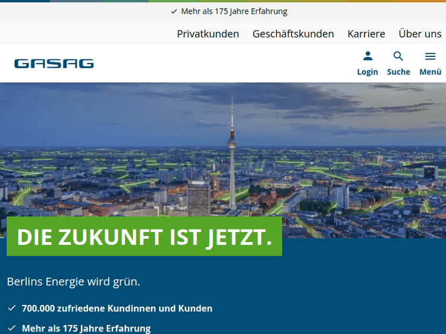Image resolution: width=446 pixels, height=334 pixels.
Task: Click the checkmark icon in the top banner
Action: point(174,11)
